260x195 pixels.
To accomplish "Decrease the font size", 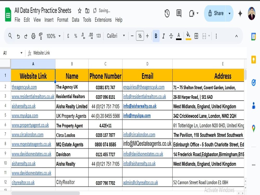I will coord(132,36).
